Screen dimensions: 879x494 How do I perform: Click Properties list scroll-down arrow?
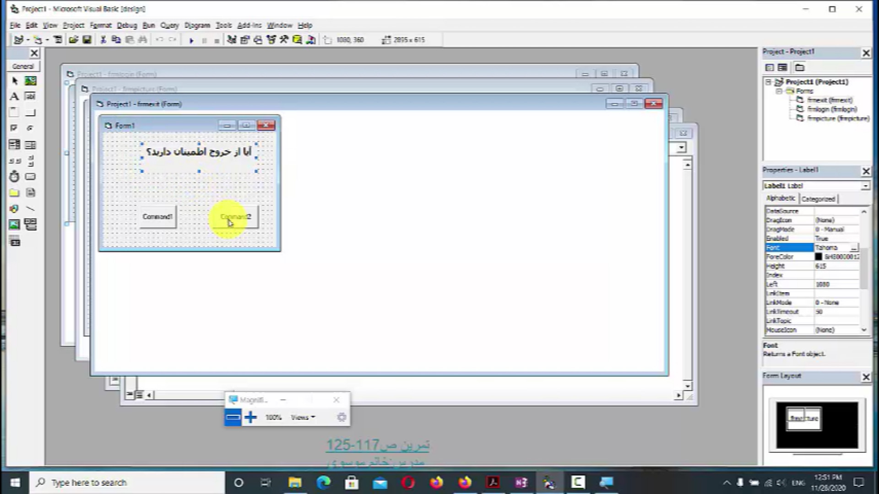point(864,330)
